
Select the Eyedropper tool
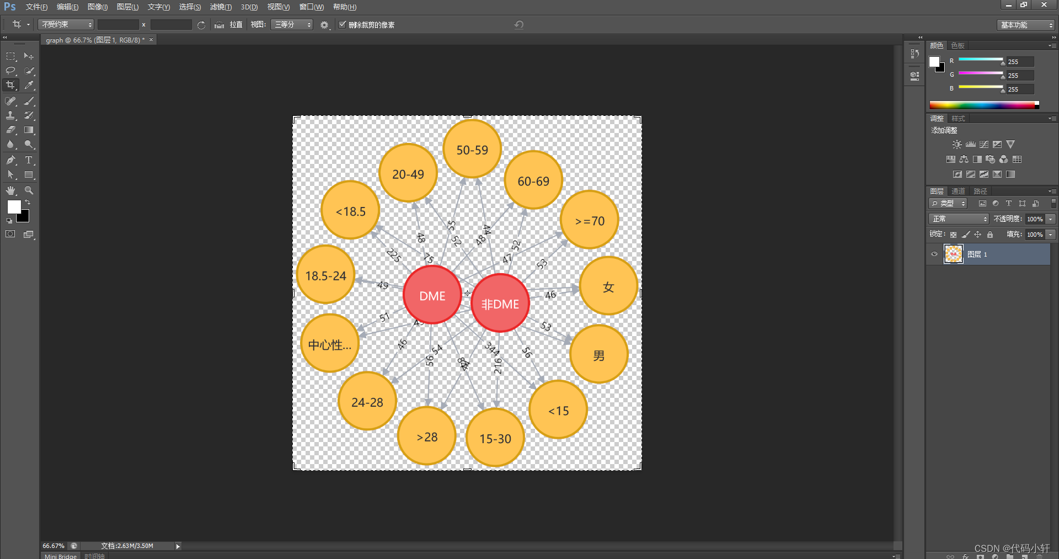point(29,85)
